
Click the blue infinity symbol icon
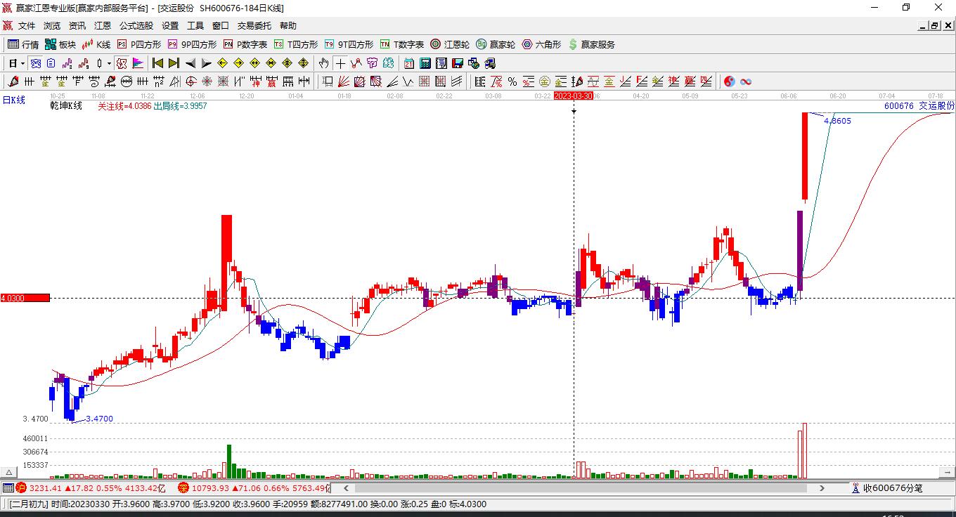tap(746, 81)
